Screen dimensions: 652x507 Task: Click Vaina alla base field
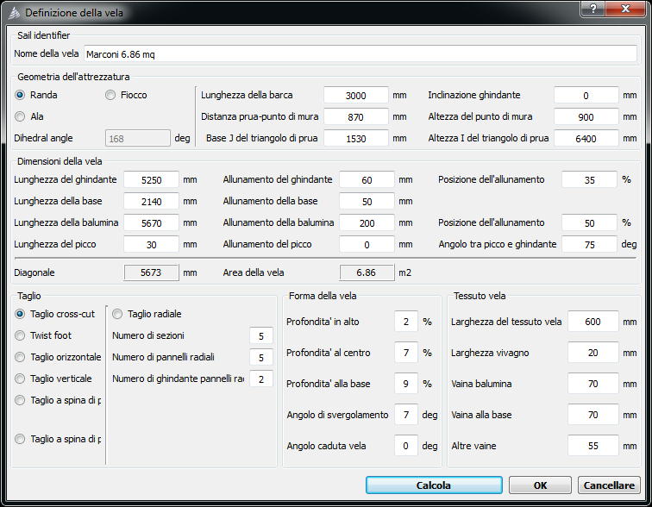(x=593, y=415)
